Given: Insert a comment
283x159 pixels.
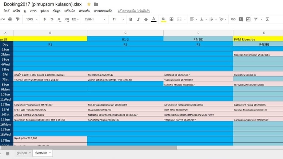Looking at the screenshot, I should tap(240, 19).
